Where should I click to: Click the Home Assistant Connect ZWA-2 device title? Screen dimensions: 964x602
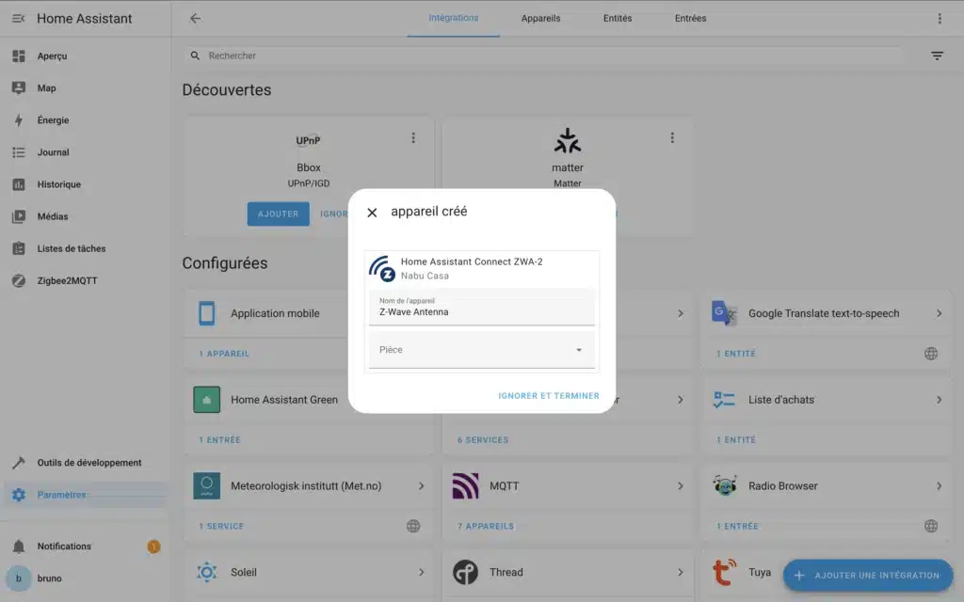coord(472,261)
